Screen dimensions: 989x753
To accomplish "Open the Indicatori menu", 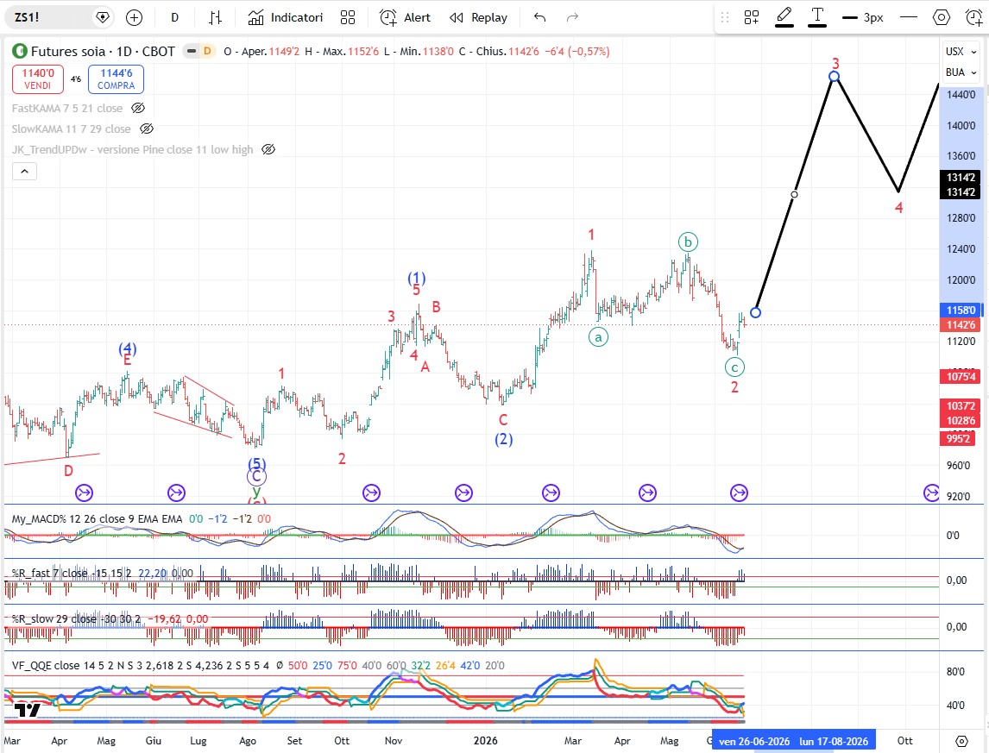I will 285,17.
